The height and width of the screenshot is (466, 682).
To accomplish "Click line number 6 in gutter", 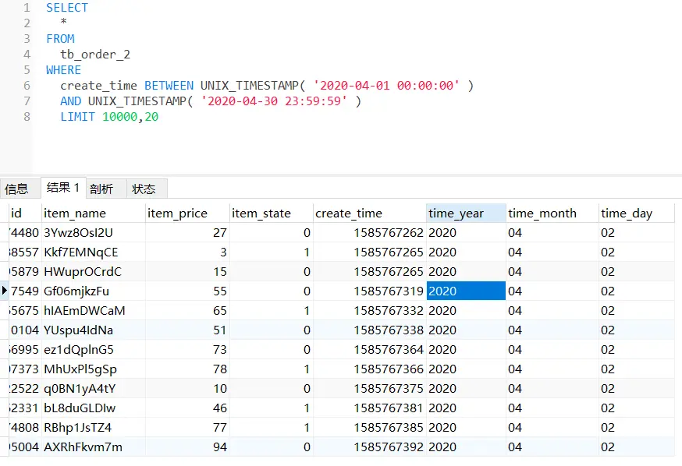I will pyautogui.click(x=27, y=86).
